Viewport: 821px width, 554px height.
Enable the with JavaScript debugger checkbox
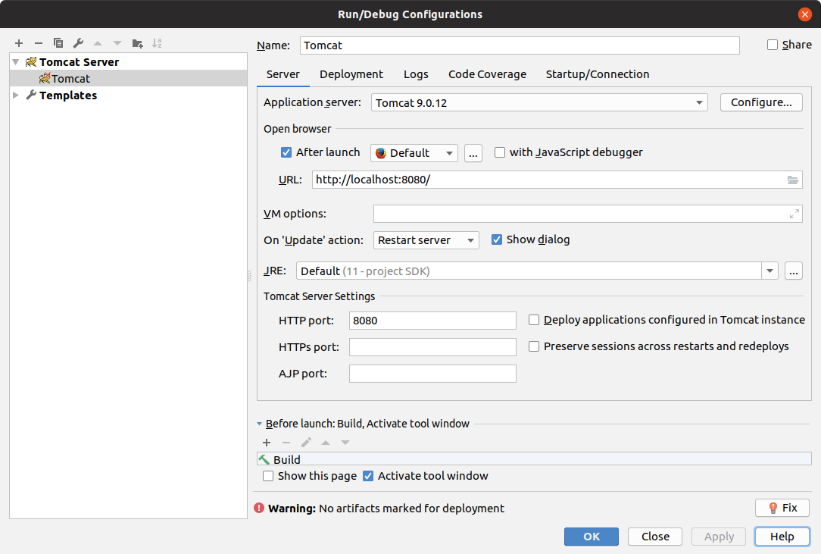click(500, 152)
